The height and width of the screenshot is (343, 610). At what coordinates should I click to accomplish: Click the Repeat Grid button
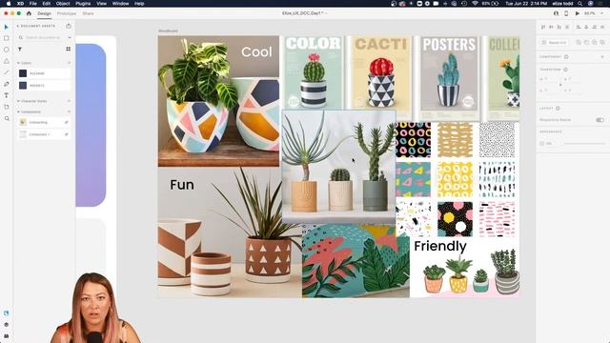click(x=555, y=42)
